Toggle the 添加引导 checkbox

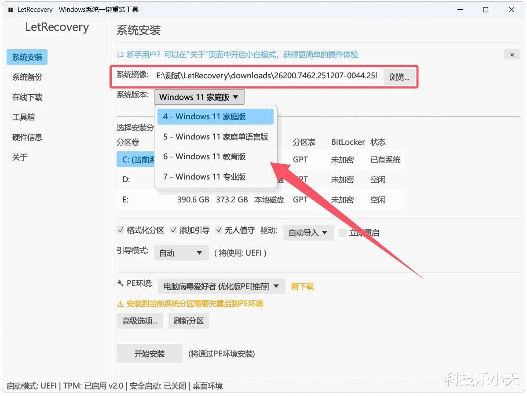[173, 230]
